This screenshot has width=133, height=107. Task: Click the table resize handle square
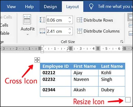(128, 100)
